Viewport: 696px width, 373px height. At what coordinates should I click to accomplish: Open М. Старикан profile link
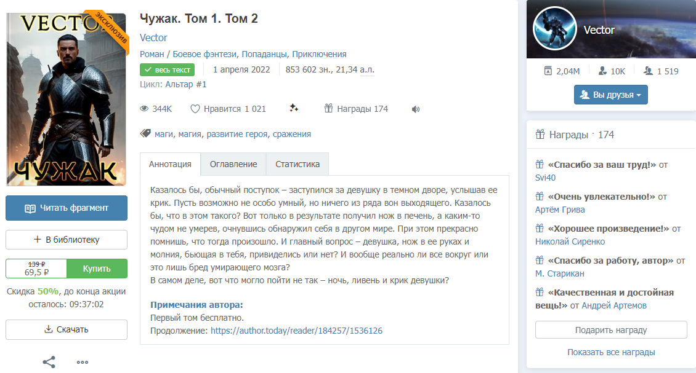(x=560, y=273)
